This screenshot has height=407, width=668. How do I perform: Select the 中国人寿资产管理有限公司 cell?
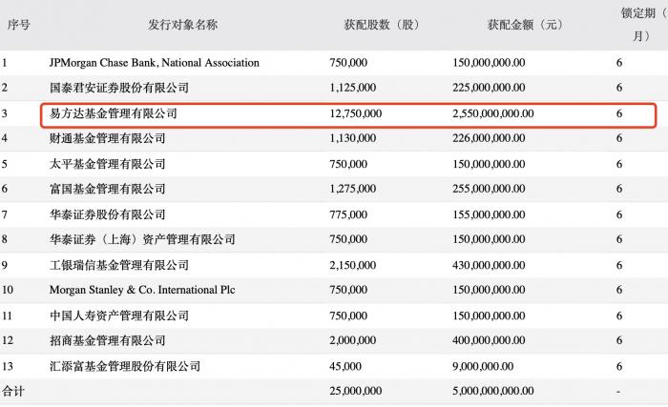click(118, 315)
